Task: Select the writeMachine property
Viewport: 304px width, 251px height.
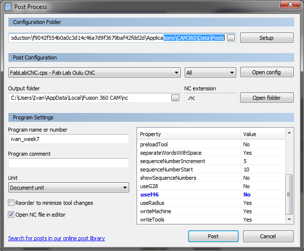Action: (156, 211)
